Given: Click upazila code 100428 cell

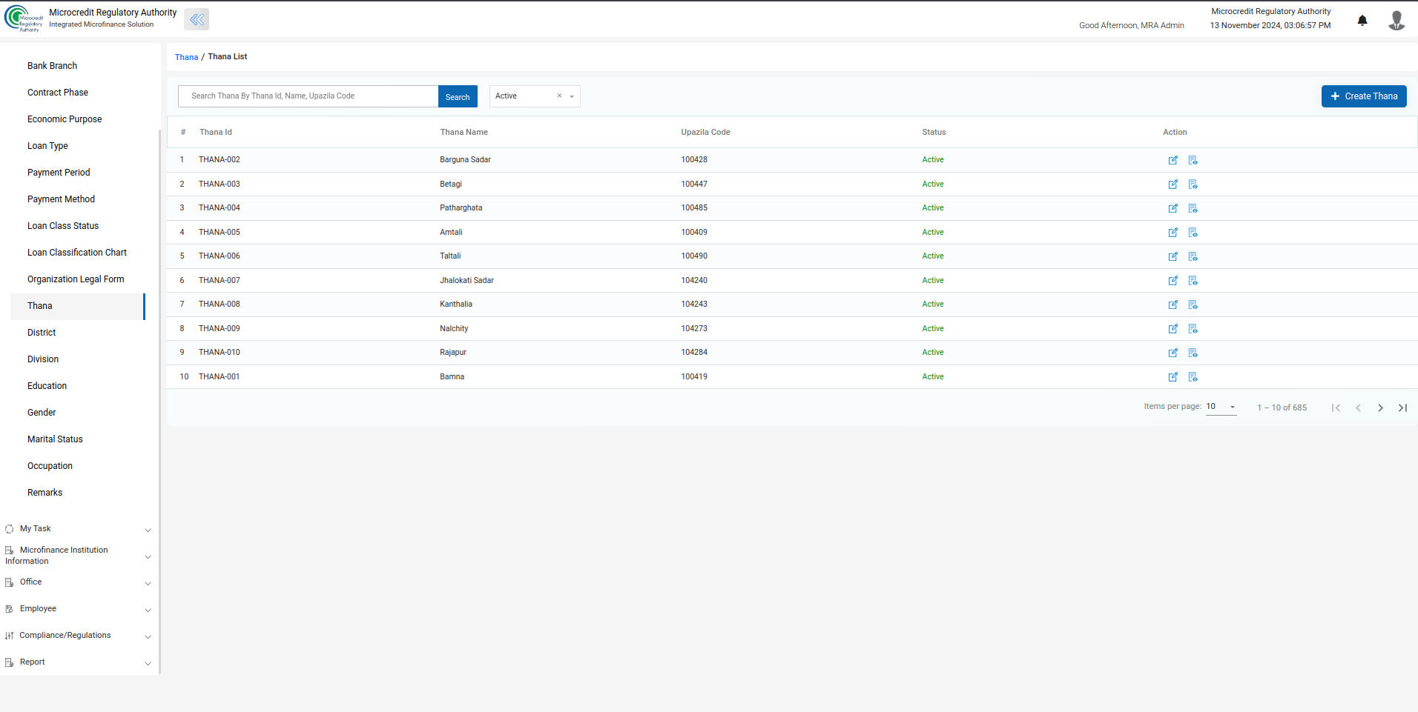Looking at the screenshot, I should [x=694, y=160].
